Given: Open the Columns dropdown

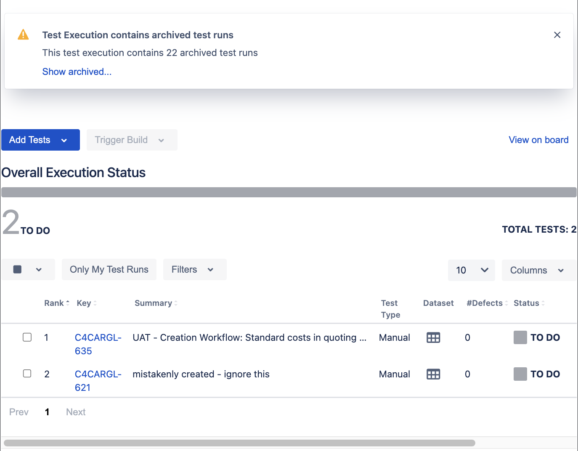Looking at the screenshot, I should 538,270.
